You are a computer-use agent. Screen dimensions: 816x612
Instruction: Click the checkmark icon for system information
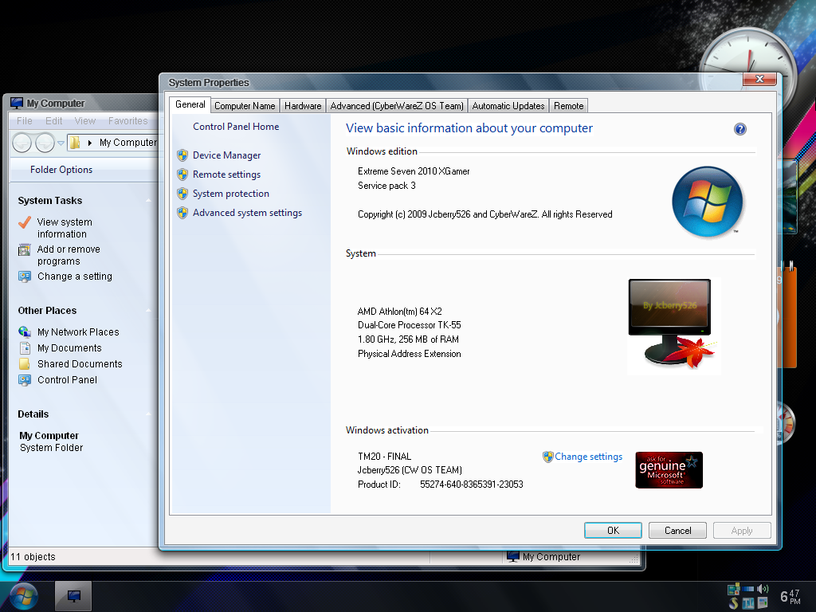pos(25,222)
